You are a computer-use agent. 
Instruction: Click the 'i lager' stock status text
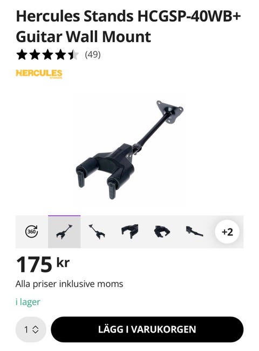click(28, 302)
